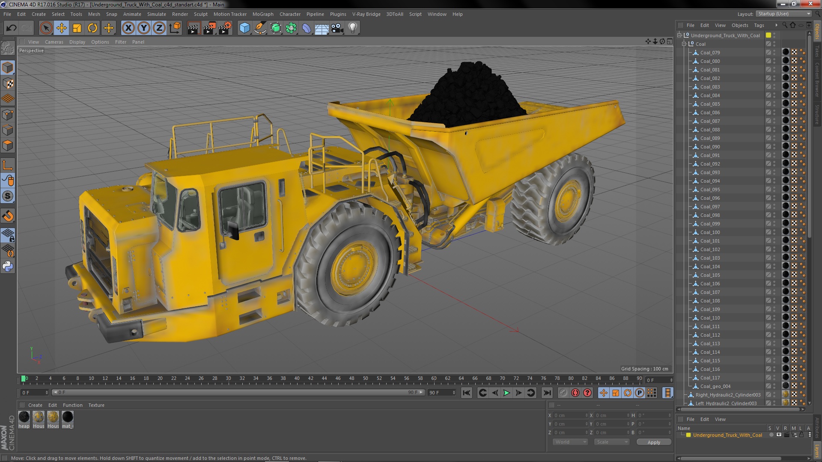Switch to Polygons mode
The height and width of the screenshot is (462, 822).
8,145
